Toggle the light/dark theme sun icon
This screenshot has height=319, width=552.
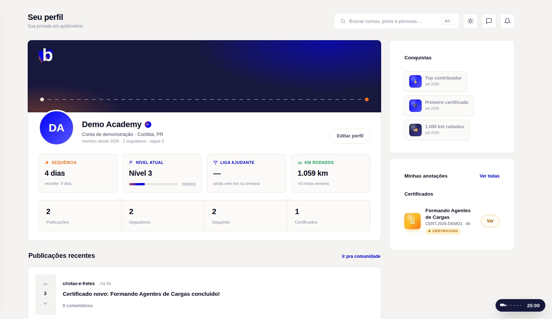470,21
